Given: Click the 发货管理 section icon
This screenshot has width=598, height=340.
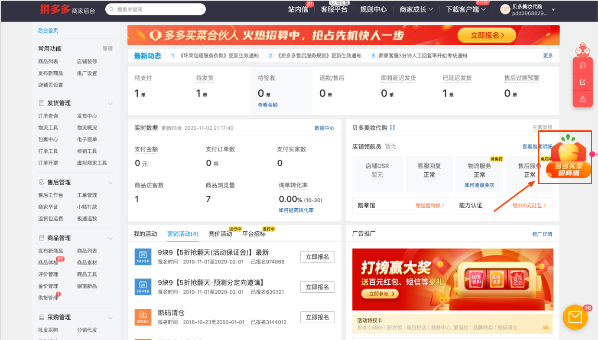Looking at the screenshot, I should 41,103.
